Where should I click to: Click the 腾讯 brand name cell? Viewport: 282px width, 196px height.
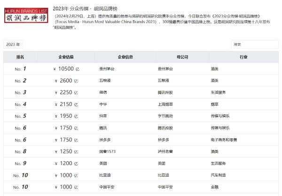click(x=103, y=128)
